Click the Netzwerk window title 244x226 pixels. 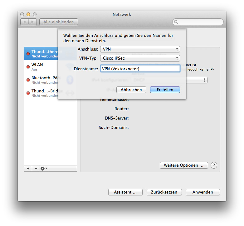tap(122, 14)
